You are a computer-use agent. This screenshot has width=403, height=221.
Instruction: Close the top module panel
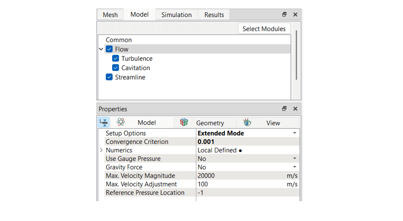295,15
